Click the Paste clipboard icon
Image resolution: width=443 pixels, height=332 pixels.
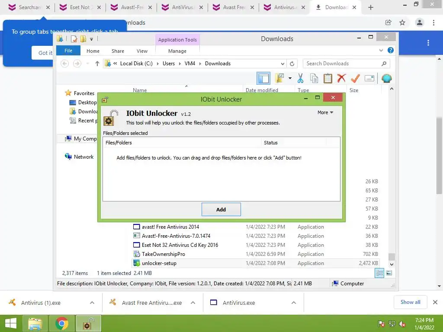coord(328,78)
